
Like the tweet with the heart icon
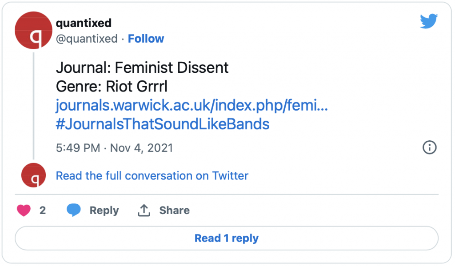click(x=24, y=210)
